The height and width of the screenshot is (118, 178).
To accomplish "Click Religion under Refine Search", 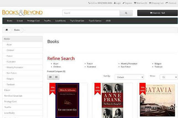I will click(x=158, y=64).
